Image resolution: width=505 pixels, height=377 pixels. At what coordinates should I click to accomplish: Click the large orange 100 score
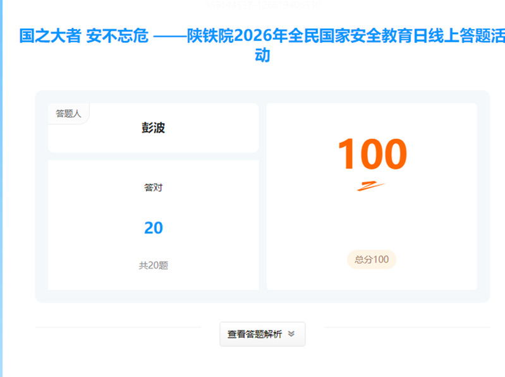[372, 155]
